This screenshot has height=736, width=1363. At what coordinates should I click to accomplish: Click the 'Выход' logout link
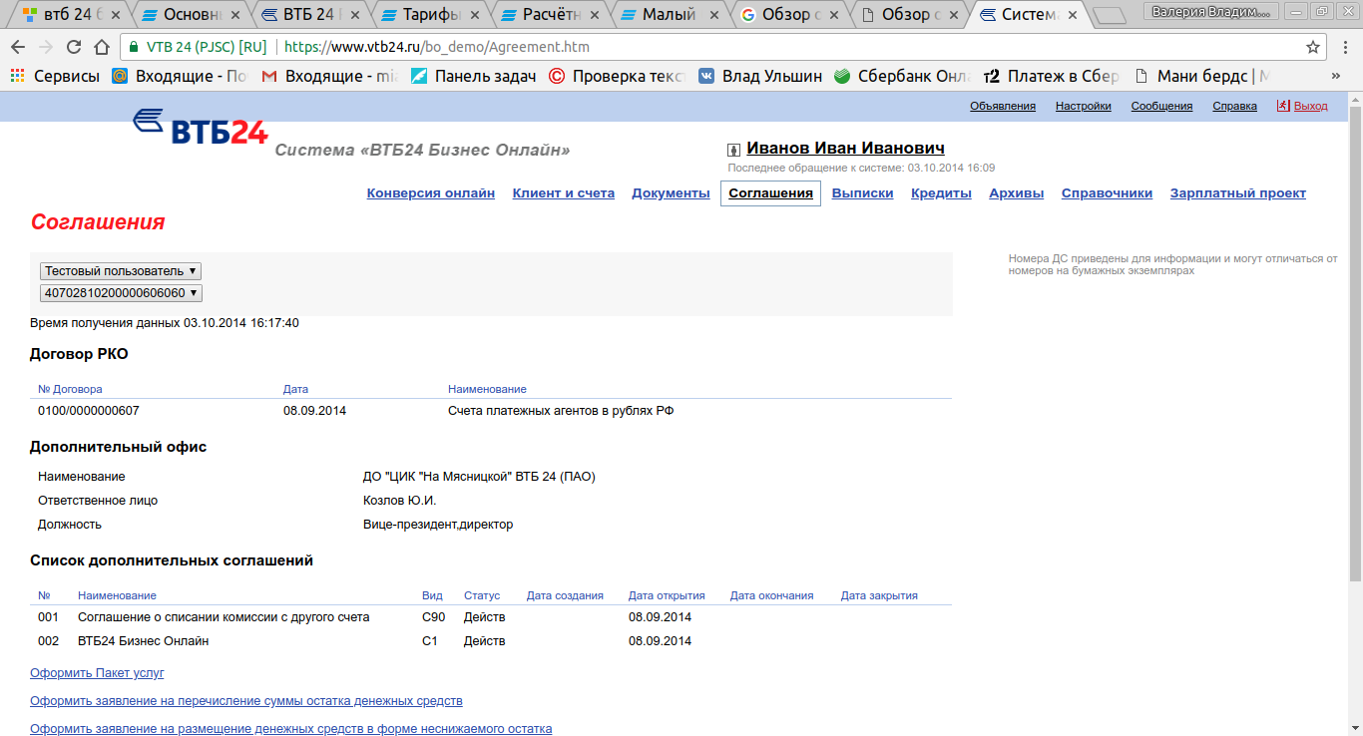pyautogui.click(x=1310, y=106)
